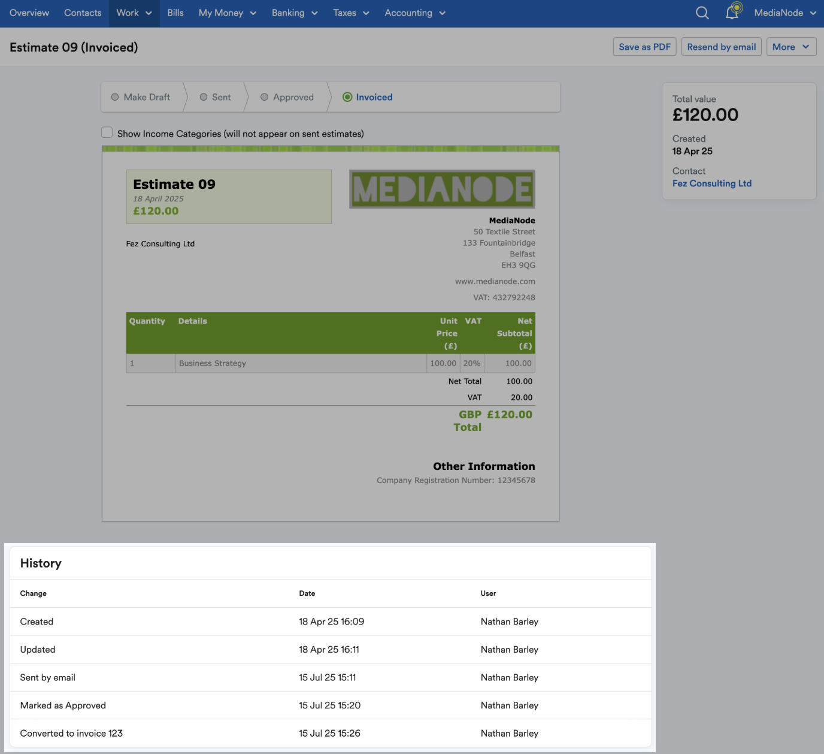The height and width of the screenshot is (754, 824).
Task: Open the notifications bell icon
Action: [x=733, y=11]
